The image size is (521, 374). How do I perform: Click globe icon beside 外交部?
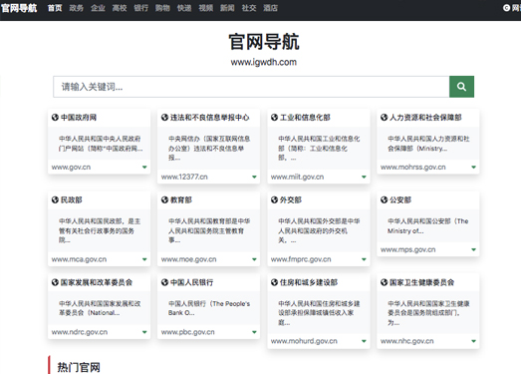tap(274, 199)
